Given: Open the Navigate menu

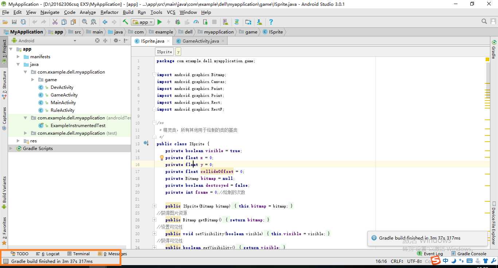Looking at the screenshot, I should [50, 12].
